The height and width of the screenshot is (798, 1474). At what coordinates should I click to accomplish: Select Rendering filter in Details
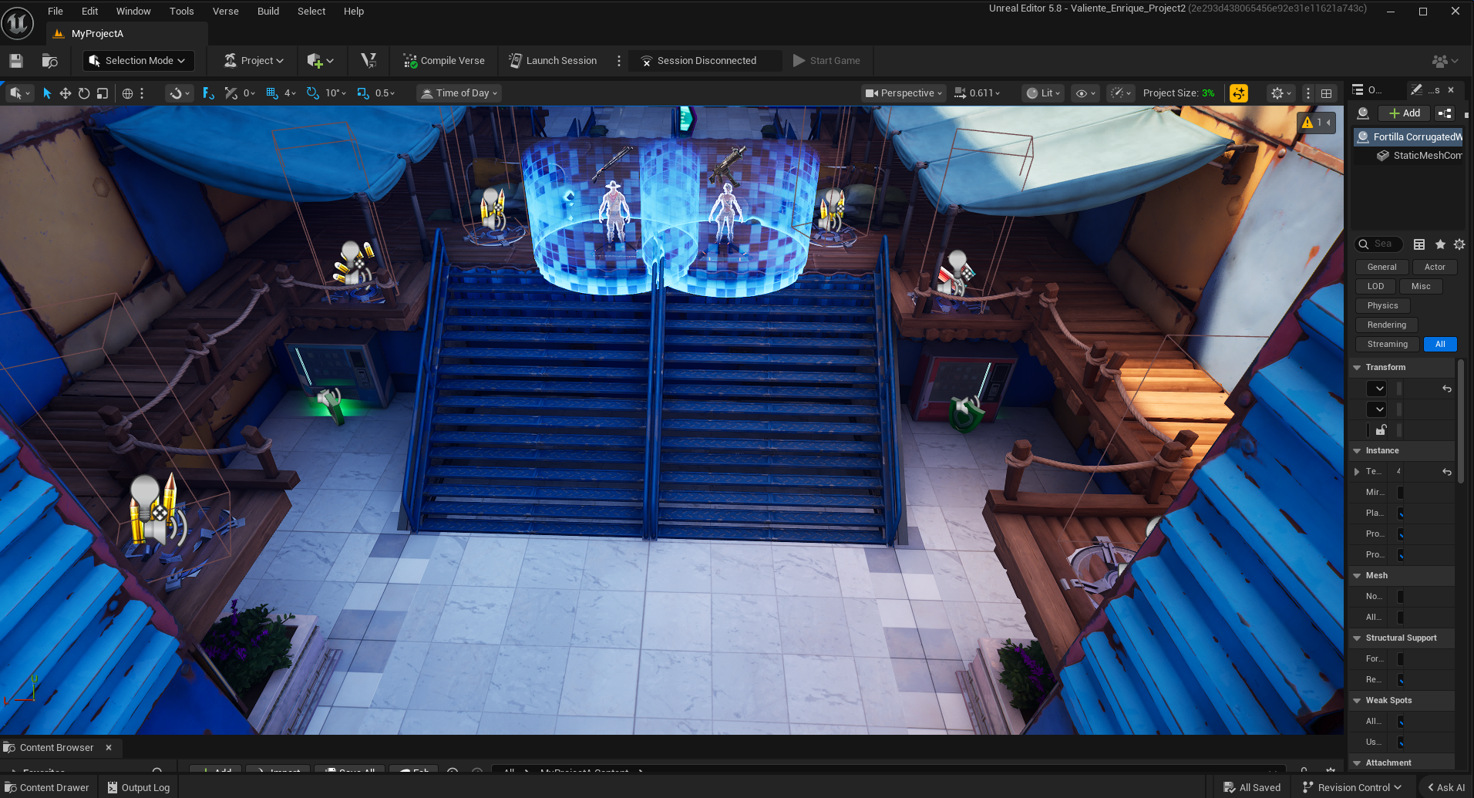tap(1386, 325)
